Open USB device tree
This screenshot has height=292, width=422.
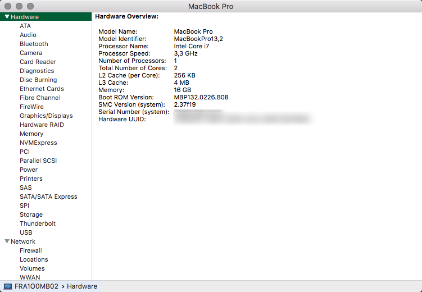point(26,232)
